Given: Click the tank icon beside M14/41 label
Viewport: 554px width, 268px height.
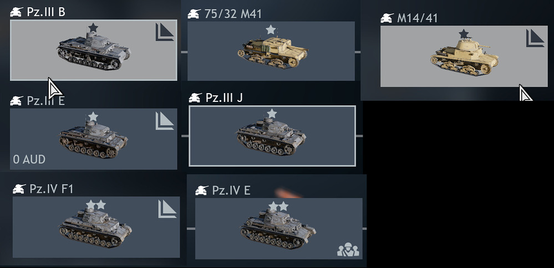Looking at the screenshot, I should pyautogui.click(x=387, y=18).
